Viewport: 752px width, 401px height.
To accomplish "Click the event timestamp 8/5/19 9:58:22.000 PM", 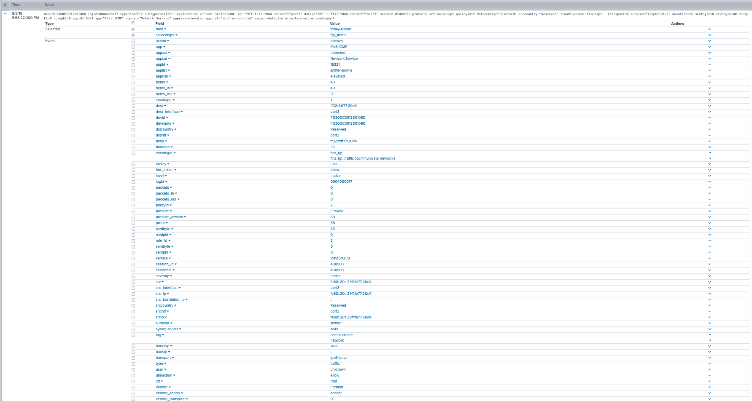I will point(25,16).
